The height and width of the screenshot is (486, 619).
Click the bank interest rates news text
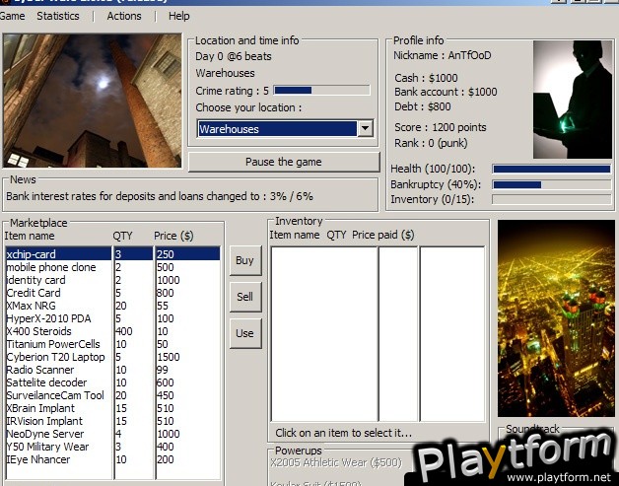(160, 196)
